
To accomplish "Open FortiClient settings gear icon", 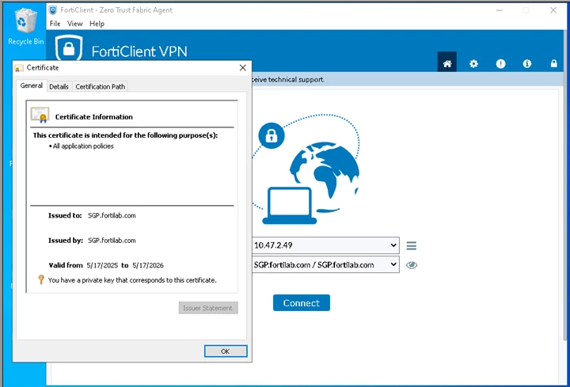I will (x=473, y=64).
